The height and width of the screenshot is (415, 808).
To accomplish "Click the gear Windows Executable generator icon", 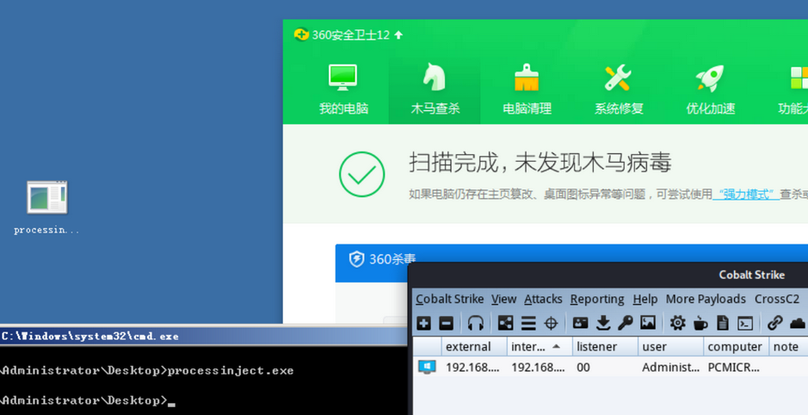I will coord(677,323).
